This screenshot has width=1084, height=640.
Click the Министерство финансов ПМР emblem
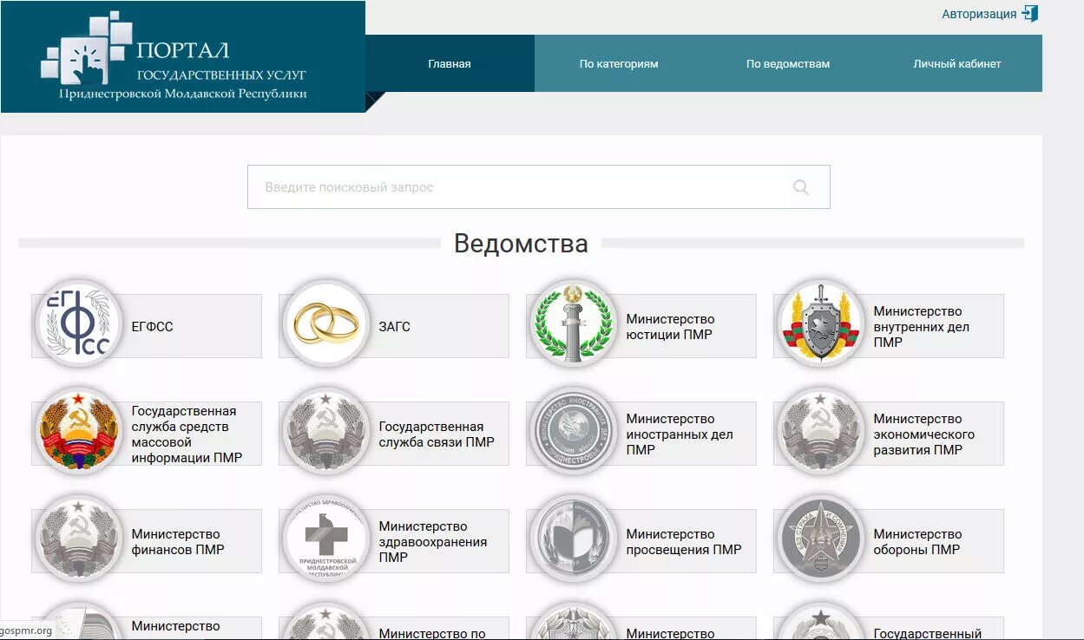78,539
